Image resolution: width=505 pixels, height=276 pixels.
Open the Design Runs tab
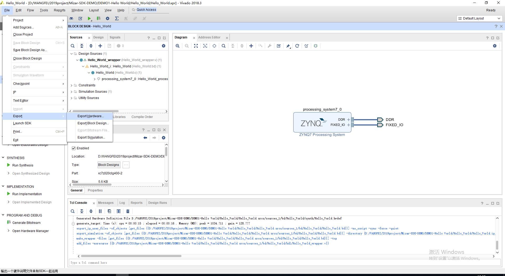point(158,203)
